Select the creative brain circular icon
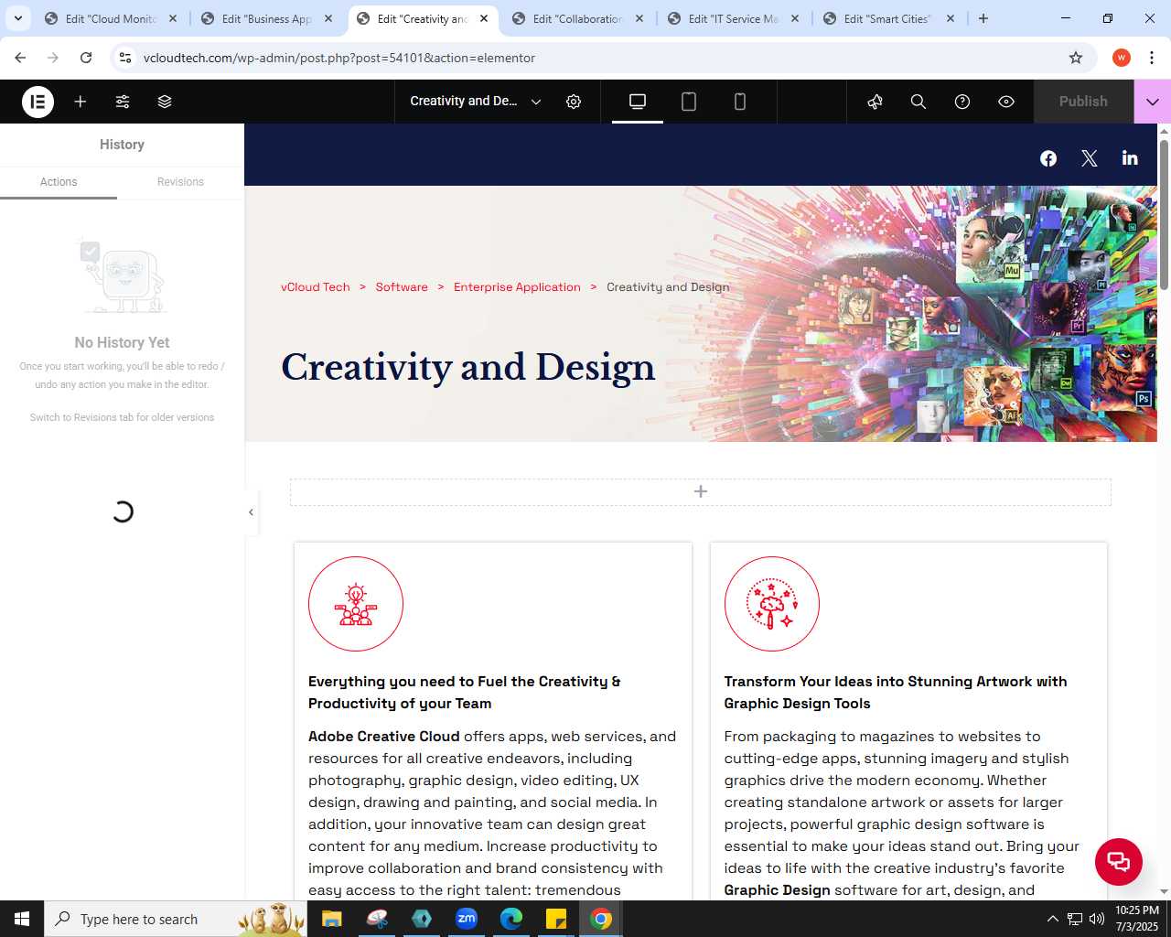Viewport: 1171px width, 937px height. (772, 604)
